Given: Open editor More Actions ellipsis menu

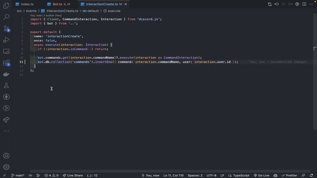Looking at the screenshot, I should click(x=311, y=4).
